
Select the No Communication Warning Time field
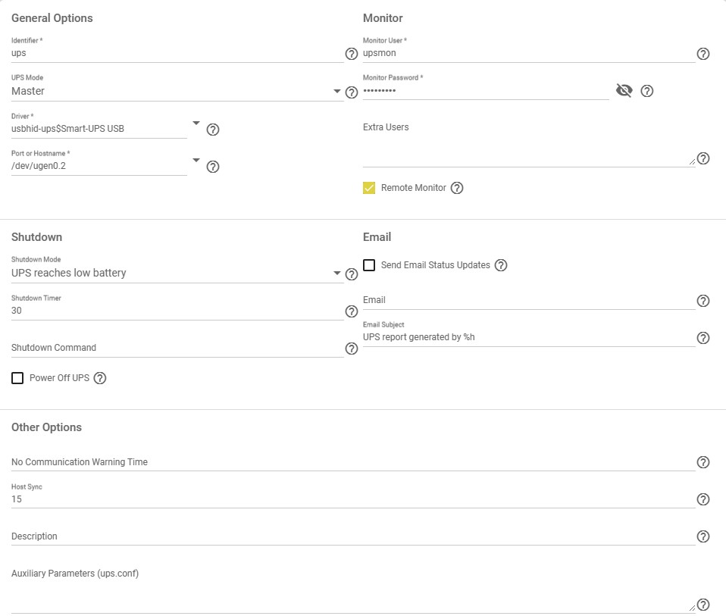(x=353, y=462)
